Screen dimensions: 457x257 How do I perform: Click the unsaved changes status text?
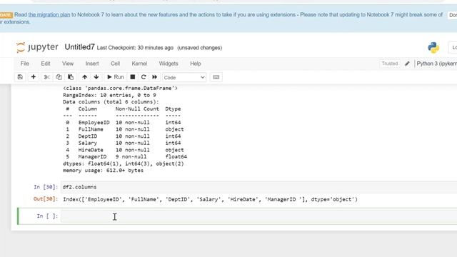[x=200, y=48]
